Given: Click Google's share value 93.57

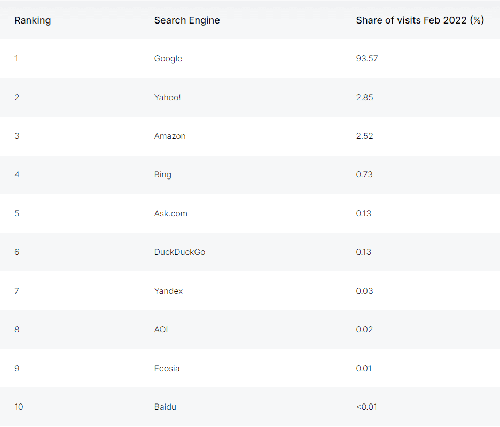Looking at the screenshot, I should [367, 59].
